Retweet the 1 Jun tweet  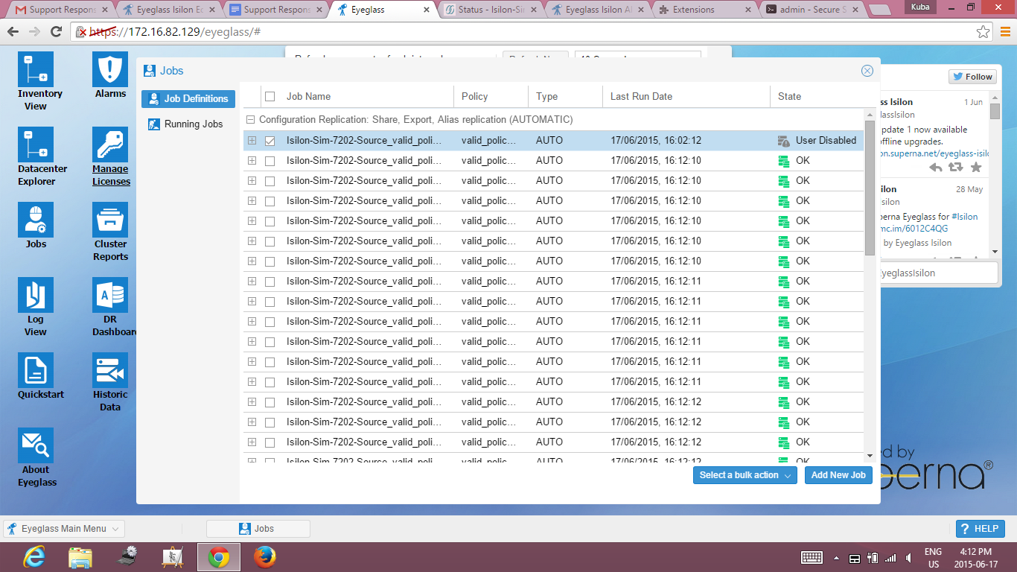[x=956, y=168]
